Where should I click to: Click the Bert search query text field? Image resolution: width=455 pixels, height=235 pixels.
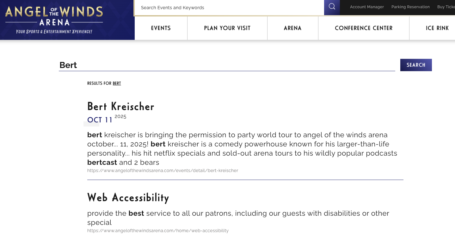pos(227,65)
